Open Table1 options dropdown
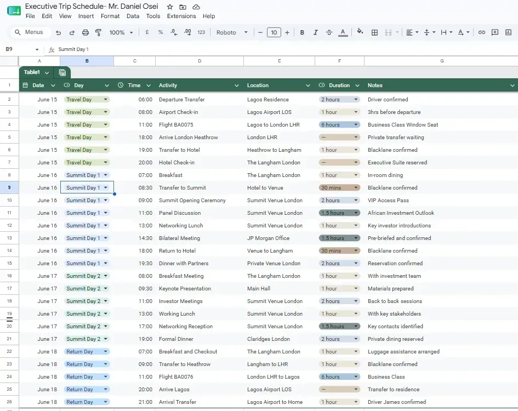The height and width of the screenshot is (411, 518). (47, 72)
